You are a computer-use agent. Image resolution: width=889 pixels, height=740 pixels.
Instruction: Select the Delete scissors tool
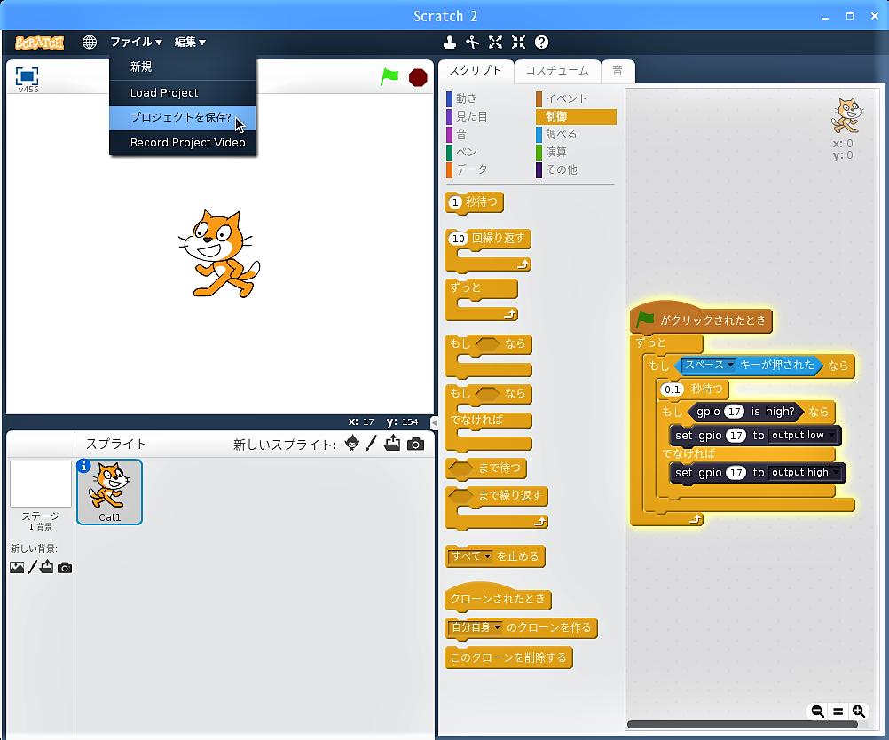point(472,42)
